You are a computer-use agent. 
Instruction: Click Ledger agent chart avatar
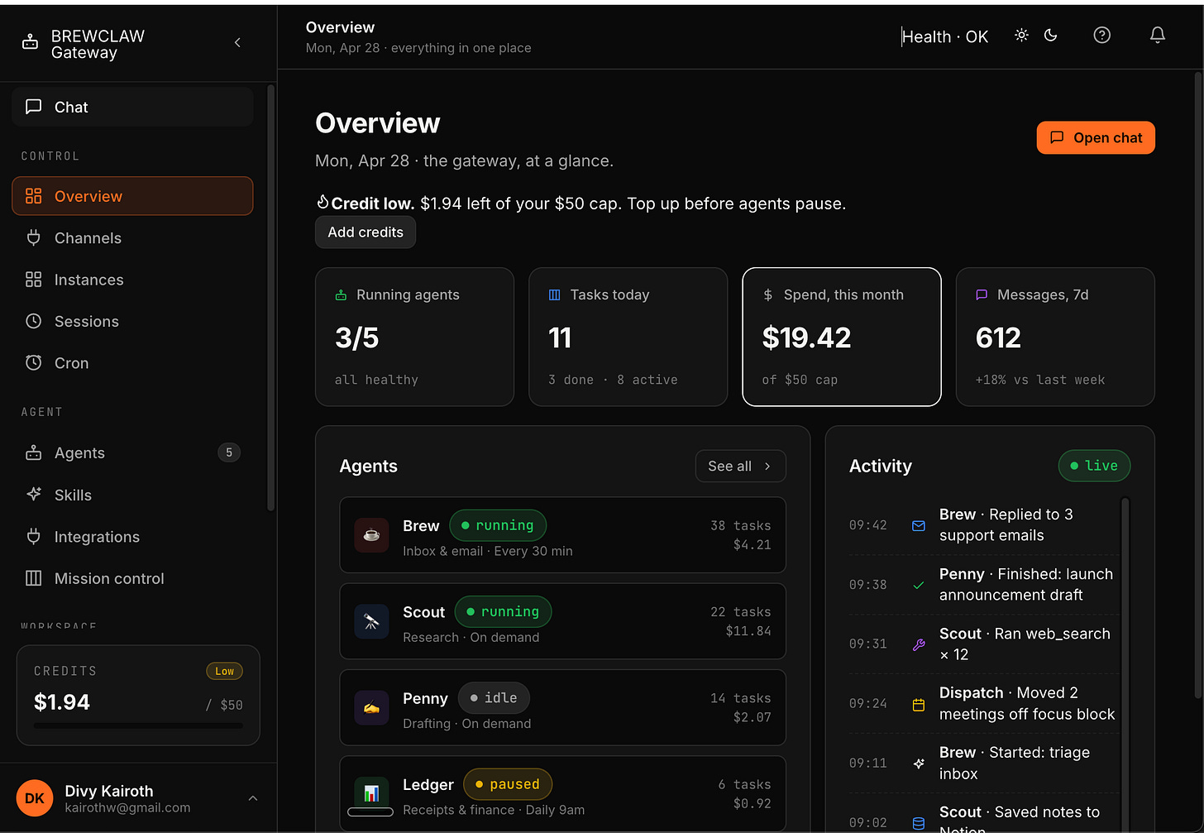click(x=371, y=793)
